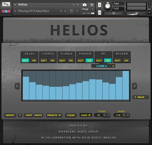152x145 pixels.
Task: Click the Tune value field showing 0.00
Action: pyautogui.click(x=119, y=9)
